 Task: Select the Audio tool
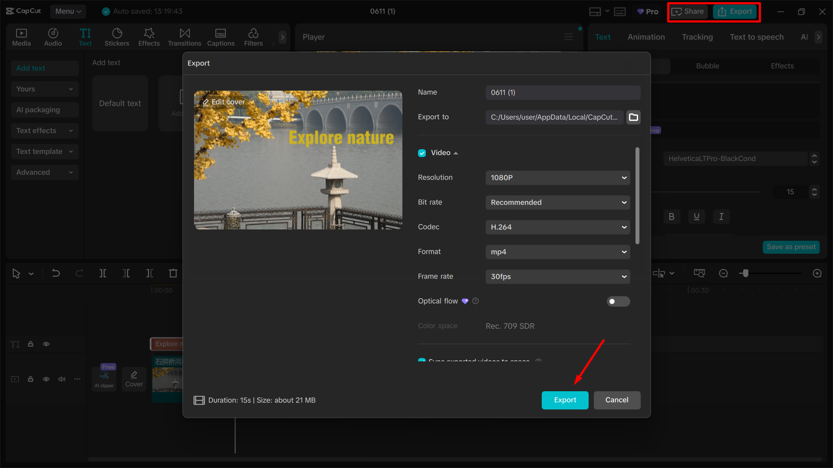[53, 37]
